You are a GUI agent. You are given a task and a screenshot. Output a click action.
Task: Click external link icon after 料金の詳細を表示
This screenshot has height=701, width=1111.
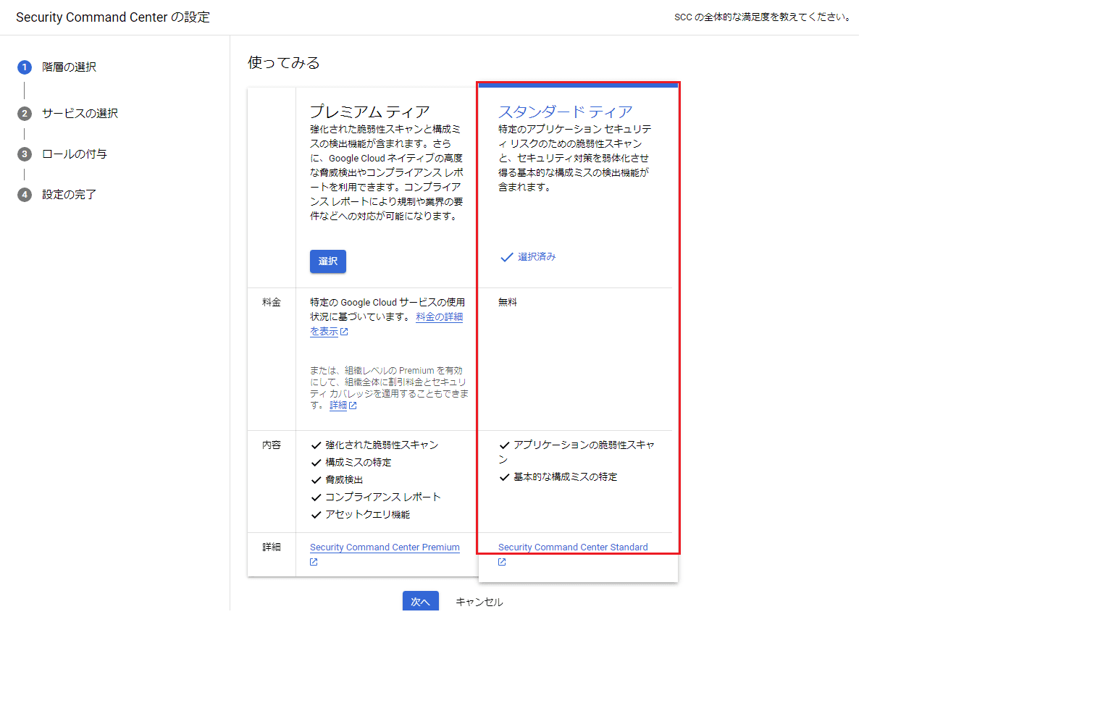click(344, 332)
